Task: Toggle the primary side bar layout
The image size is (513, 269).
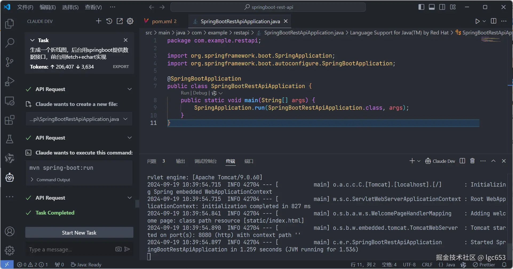Action: tap(421, 7)
